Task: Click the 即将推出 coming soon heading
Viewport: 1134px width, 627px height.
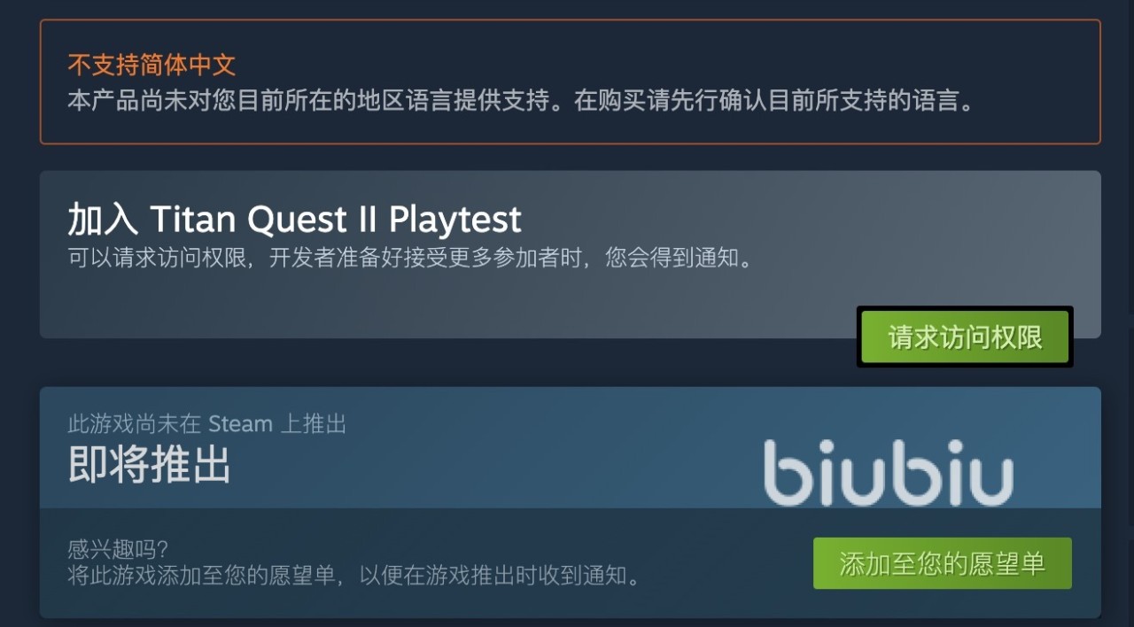Action: [x=149, y=463]
